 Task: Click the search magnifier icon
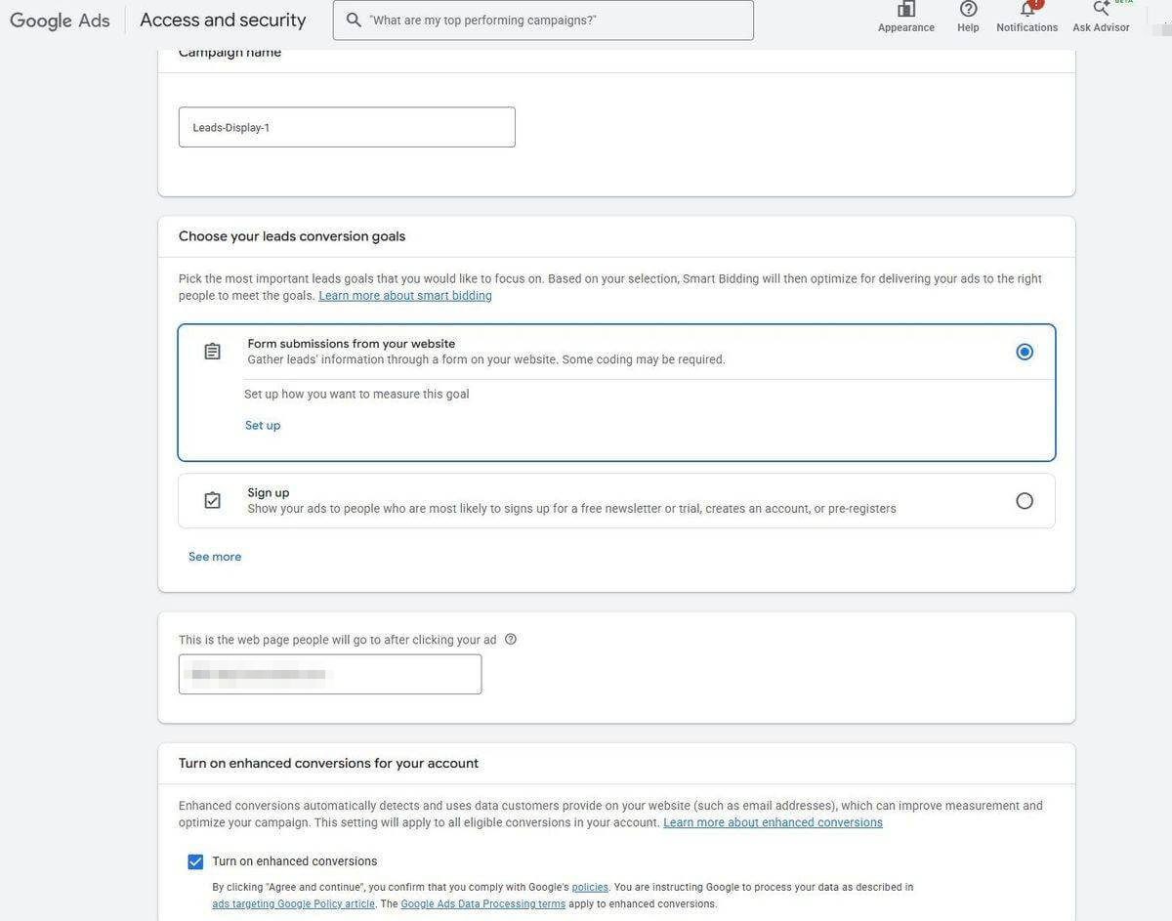pos(354,20)
